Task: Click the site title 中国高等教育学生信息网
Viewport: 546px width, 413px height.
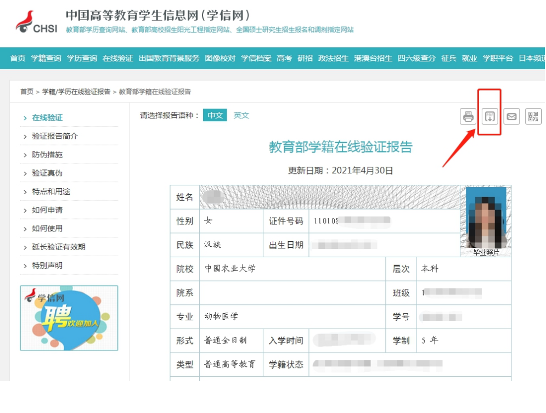Action: click(157, 15)
